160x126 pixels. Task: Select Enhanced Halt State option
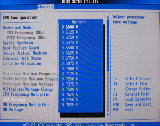(22, 58)
